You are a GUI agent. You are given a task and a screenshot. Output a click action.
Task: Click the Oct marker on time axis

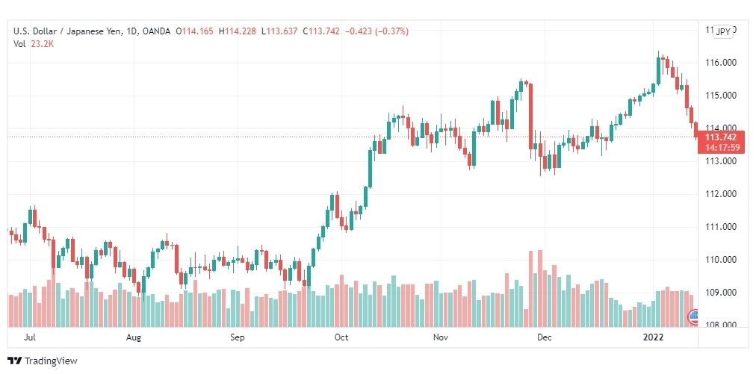coord(341,337)
